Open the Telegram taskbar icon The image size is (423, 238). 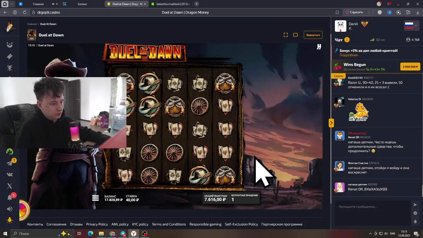coord(123,234)
